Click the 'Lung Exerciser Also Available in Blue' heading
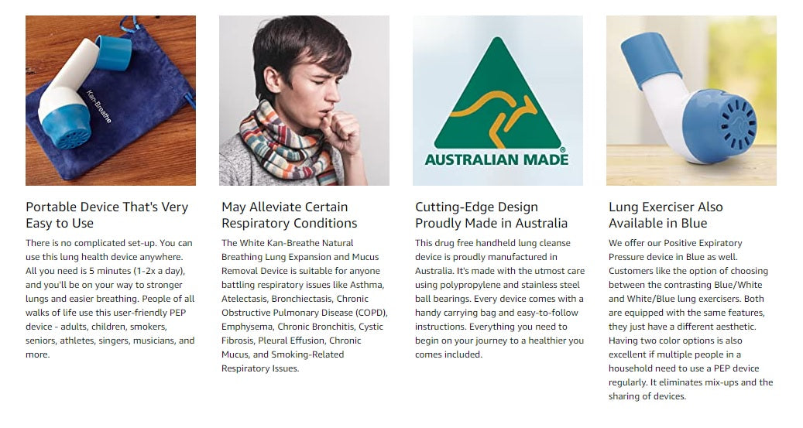The width and height of the screenshot is (803, 428). (665, 215)
